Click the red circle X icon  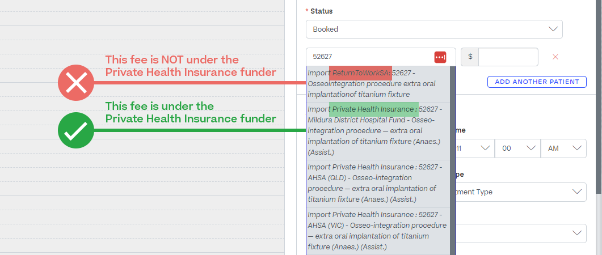[75, 83]
